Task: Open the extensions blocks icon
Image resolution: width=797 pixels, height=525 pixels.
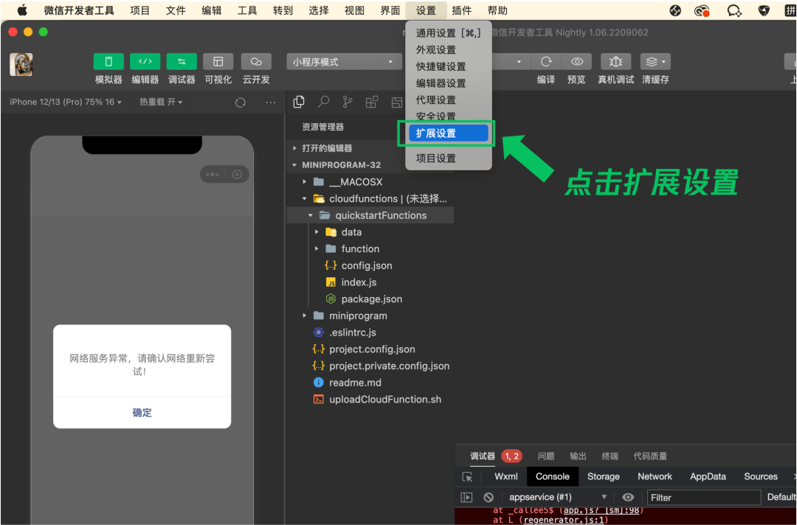Action: (372, 102)
